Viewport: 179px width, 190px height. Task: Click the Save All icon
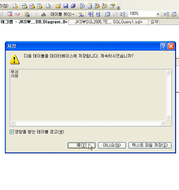click(x=73, y=6)
